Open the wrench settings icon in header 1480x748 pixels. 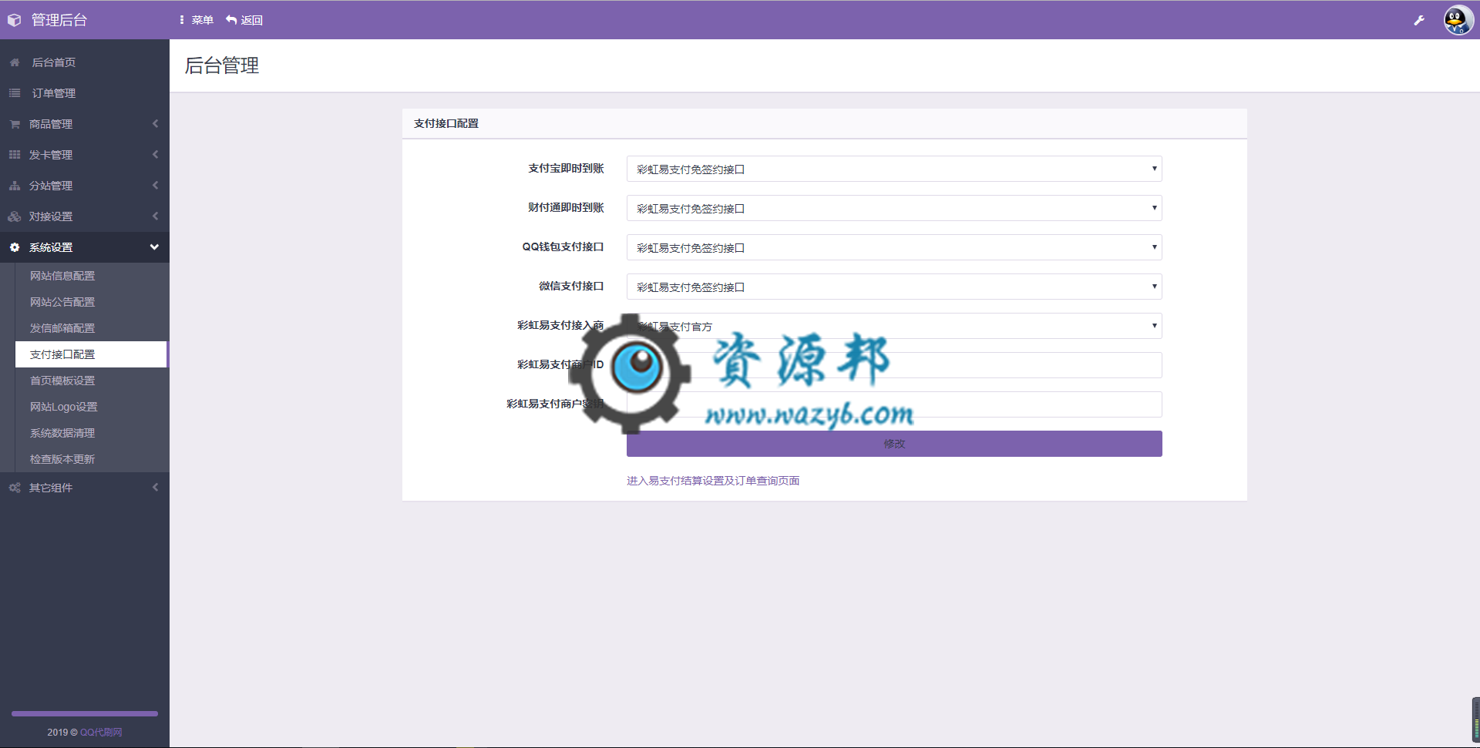coord(1419,20)
